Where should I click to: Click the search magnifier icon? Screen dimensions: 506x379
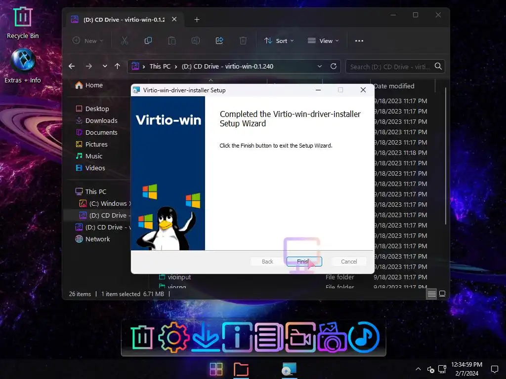pyautogui.click(x=438, y=67)
